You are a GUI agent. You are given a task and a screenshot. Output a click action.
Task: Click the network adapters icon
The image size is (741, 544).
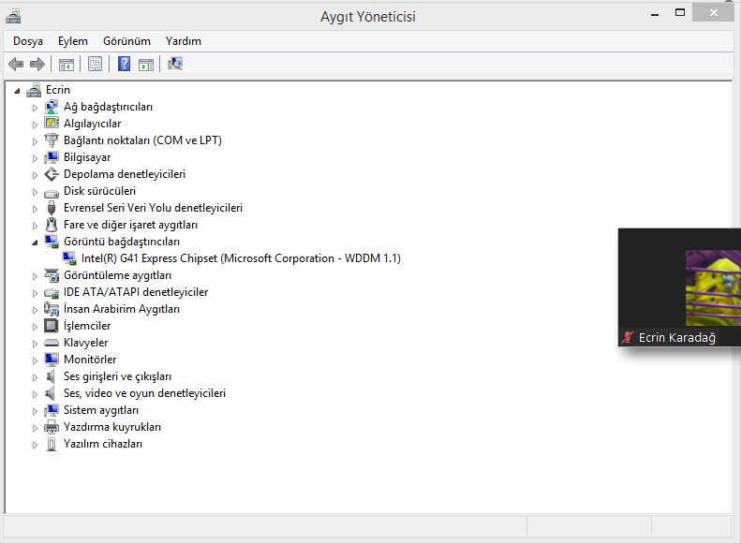point(51,107)
